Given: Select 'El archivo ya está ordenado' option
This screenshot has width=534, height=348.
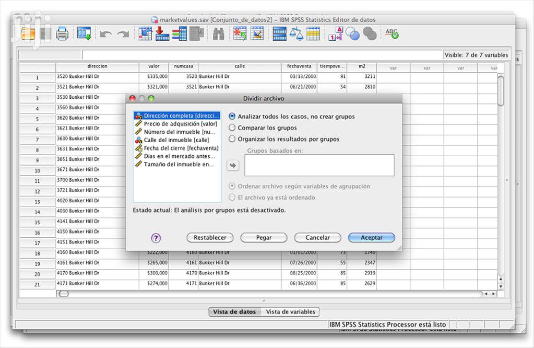Looking at the screenshot, I should tap(232, 198).
